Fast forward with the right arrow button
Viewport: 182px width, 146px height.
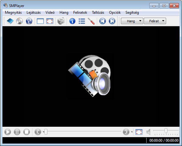(126, 132)
